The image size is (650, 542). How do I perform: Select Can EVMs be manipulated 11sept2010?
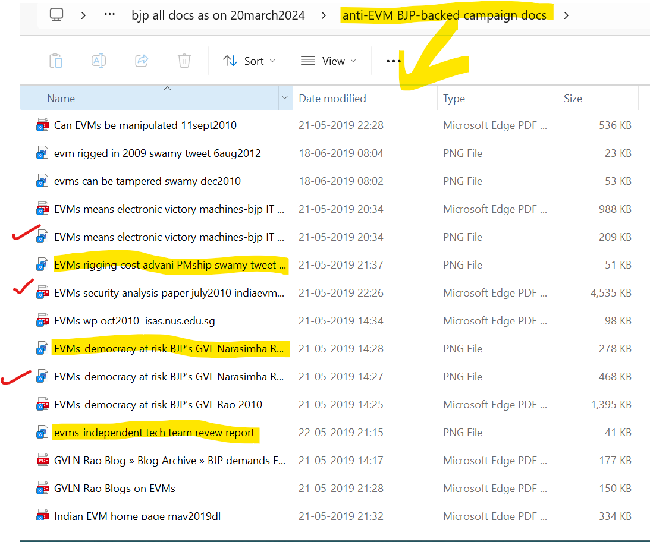click(x=145, y=125)
